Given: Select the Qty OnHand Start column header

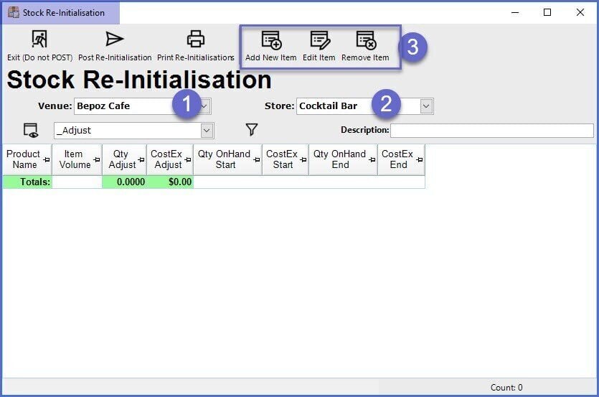Looking at the screenshot, I should [x=225, y=159].
